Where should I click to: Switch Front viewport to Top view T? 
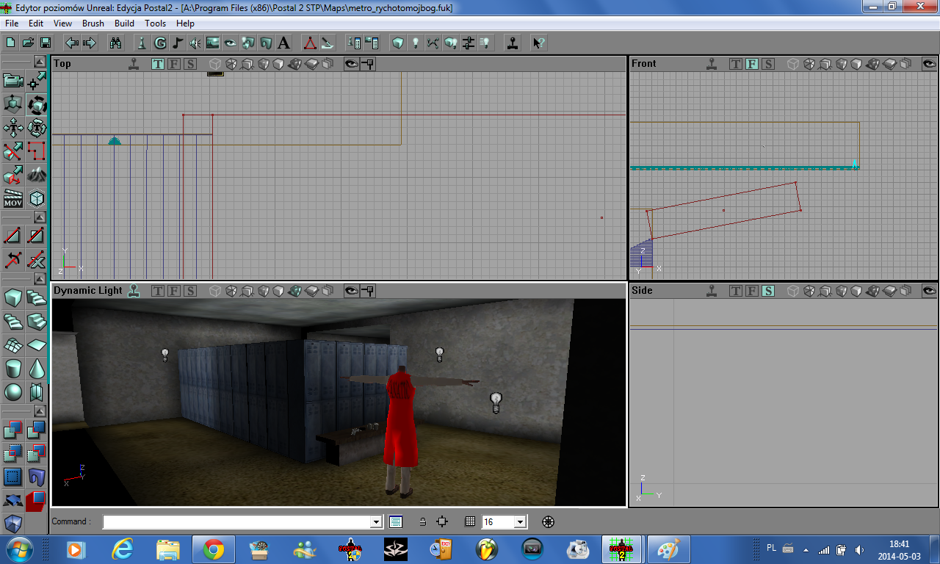(x=736, y=64)
